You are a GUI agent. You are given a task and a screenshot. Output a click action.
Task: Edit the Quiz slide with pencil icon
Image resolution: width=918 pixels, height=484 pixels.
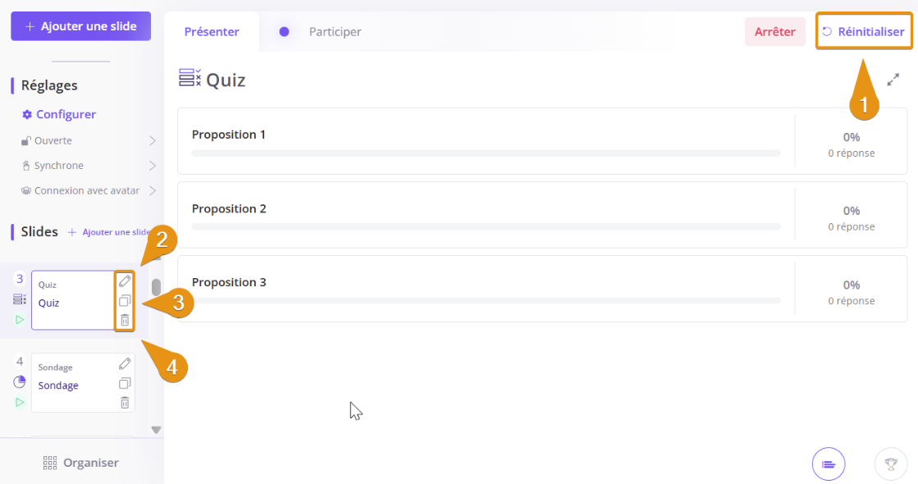(125, 281)
